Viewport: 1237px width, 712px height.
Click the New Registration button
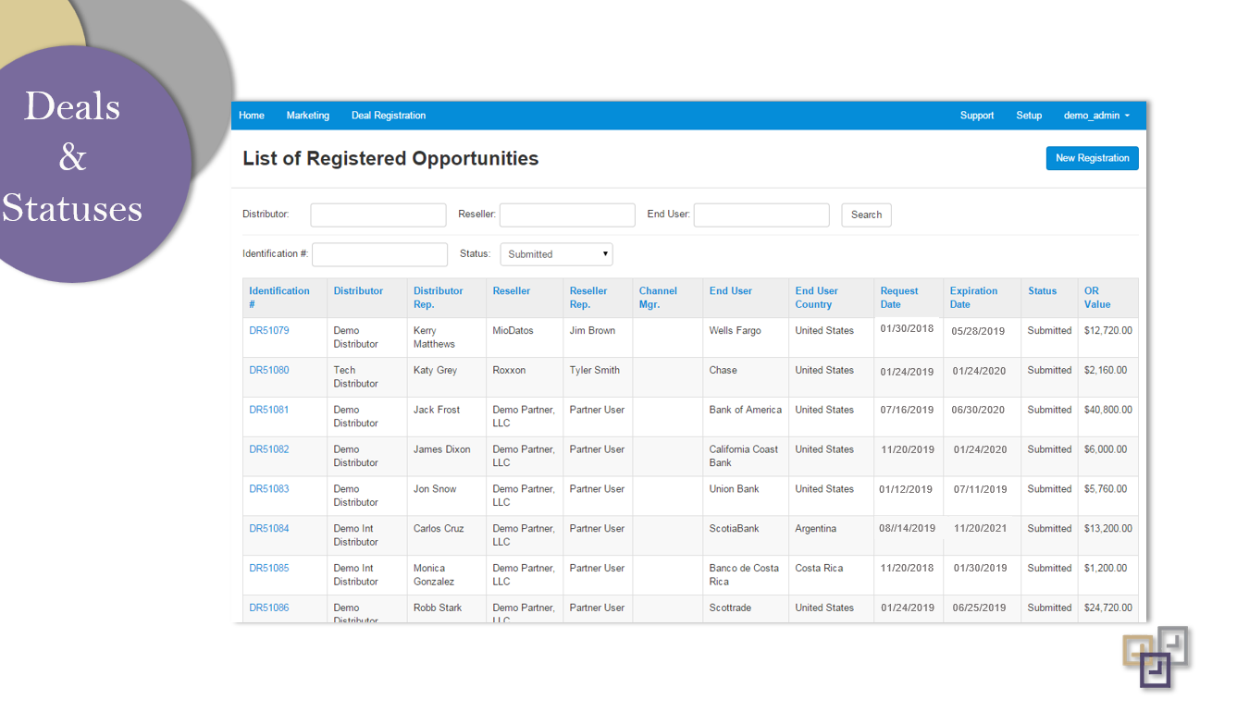[1093, 158]
